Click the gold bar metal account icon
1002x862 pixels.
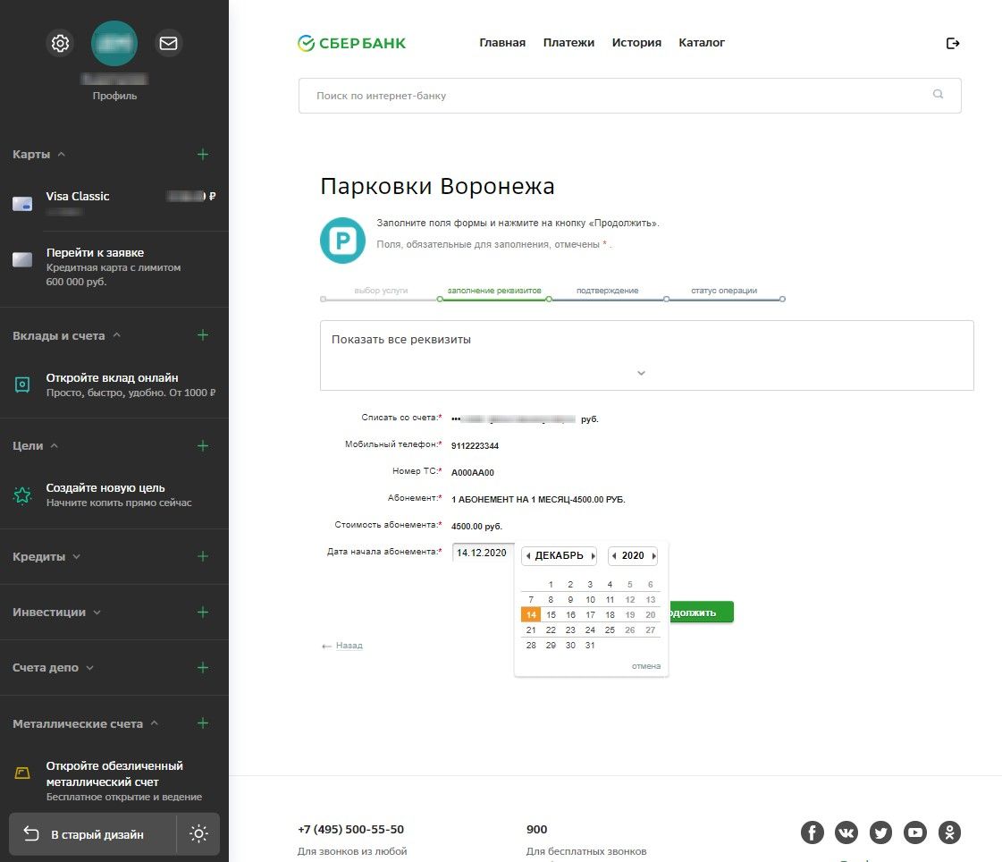pos(22,773)
